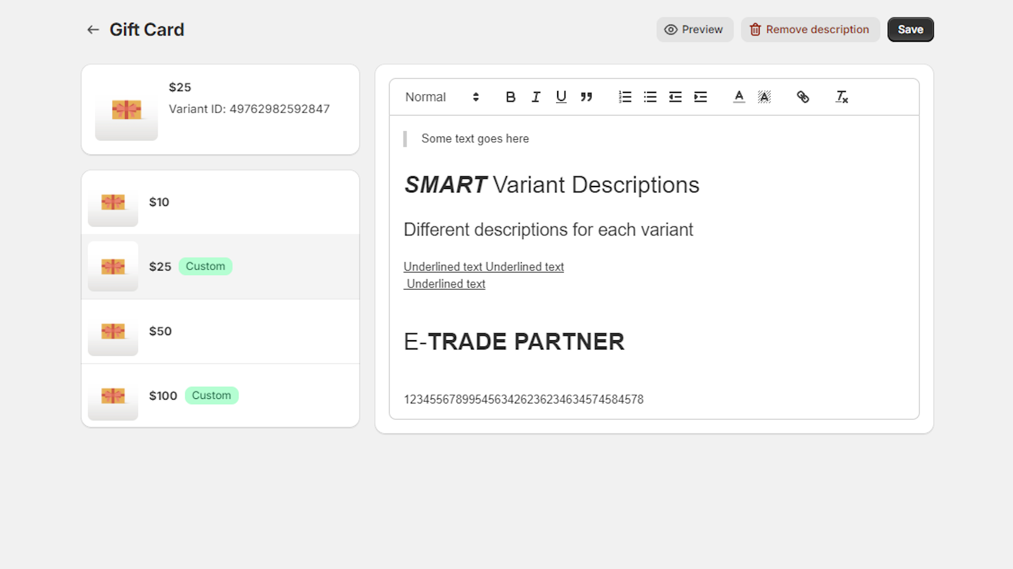The width and height of the screenshot is (1013, 569).
Task: Increase the text indent
Action: click(x=700, y=97)
